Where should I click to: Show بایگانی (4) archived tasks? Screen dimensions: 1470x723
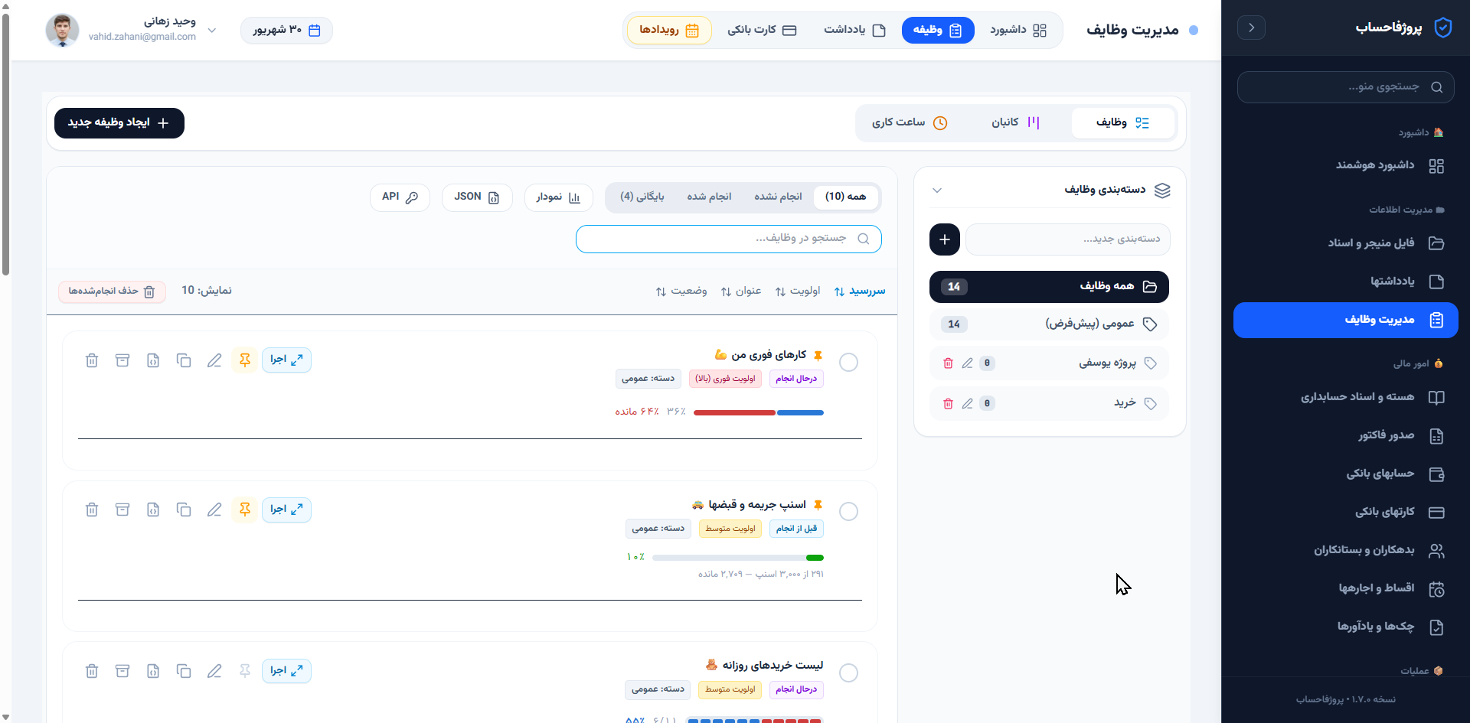(x=642, y=197)
